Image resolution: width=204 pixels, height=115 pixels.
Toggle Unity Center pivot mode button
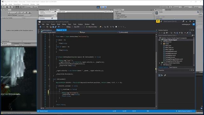tap(28, 7)
